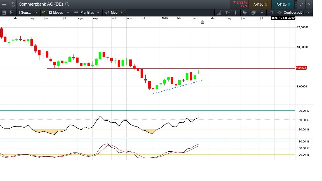This screenshot has height=181, width=322.
Task: Open the Med price type dropdown
Action: pos(114,13)
